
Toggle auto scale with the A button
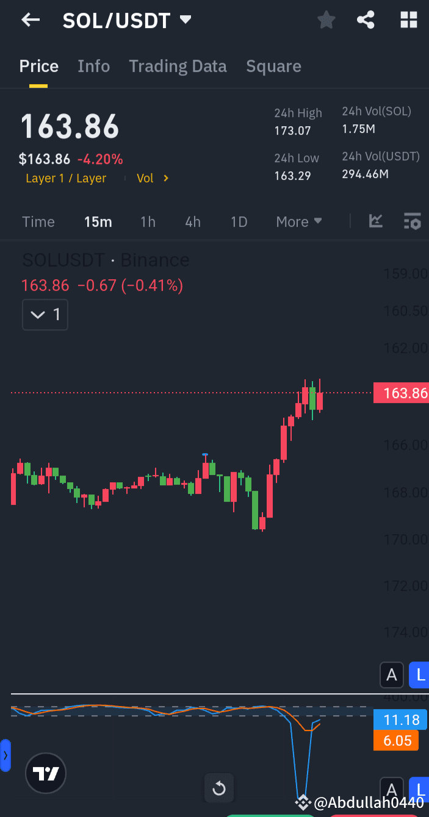coord(391,675)
